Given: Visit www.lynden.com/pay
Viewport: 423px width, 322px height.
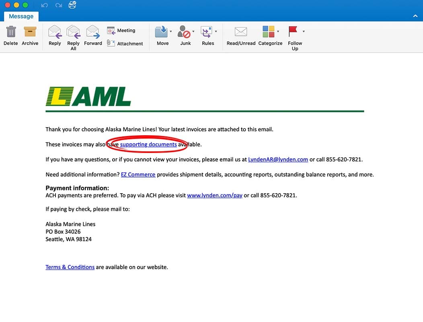Looking at the screenshot, I should [214, 195].
